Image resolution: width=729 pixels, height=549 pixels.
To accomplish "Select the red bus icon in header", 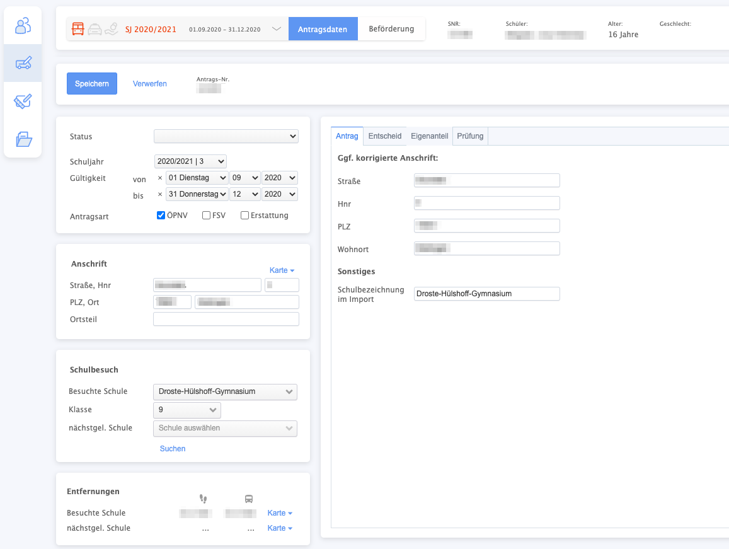I will (78, 29).
